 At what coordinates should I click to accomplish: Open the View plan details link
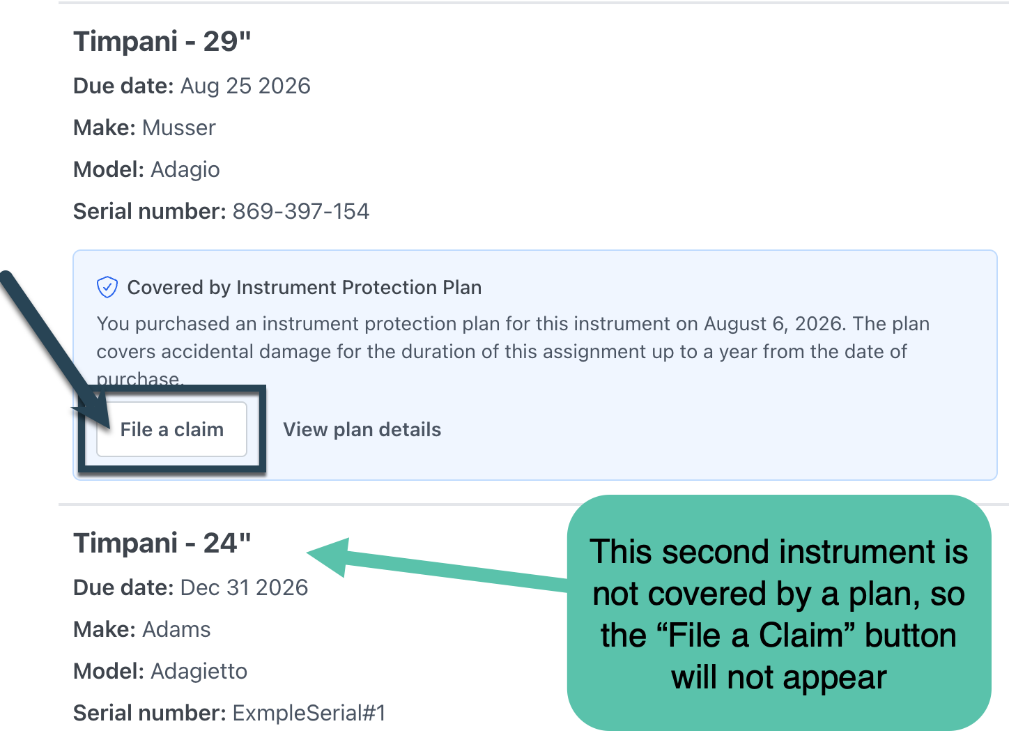pyautogui.click(x=362, y=429)
